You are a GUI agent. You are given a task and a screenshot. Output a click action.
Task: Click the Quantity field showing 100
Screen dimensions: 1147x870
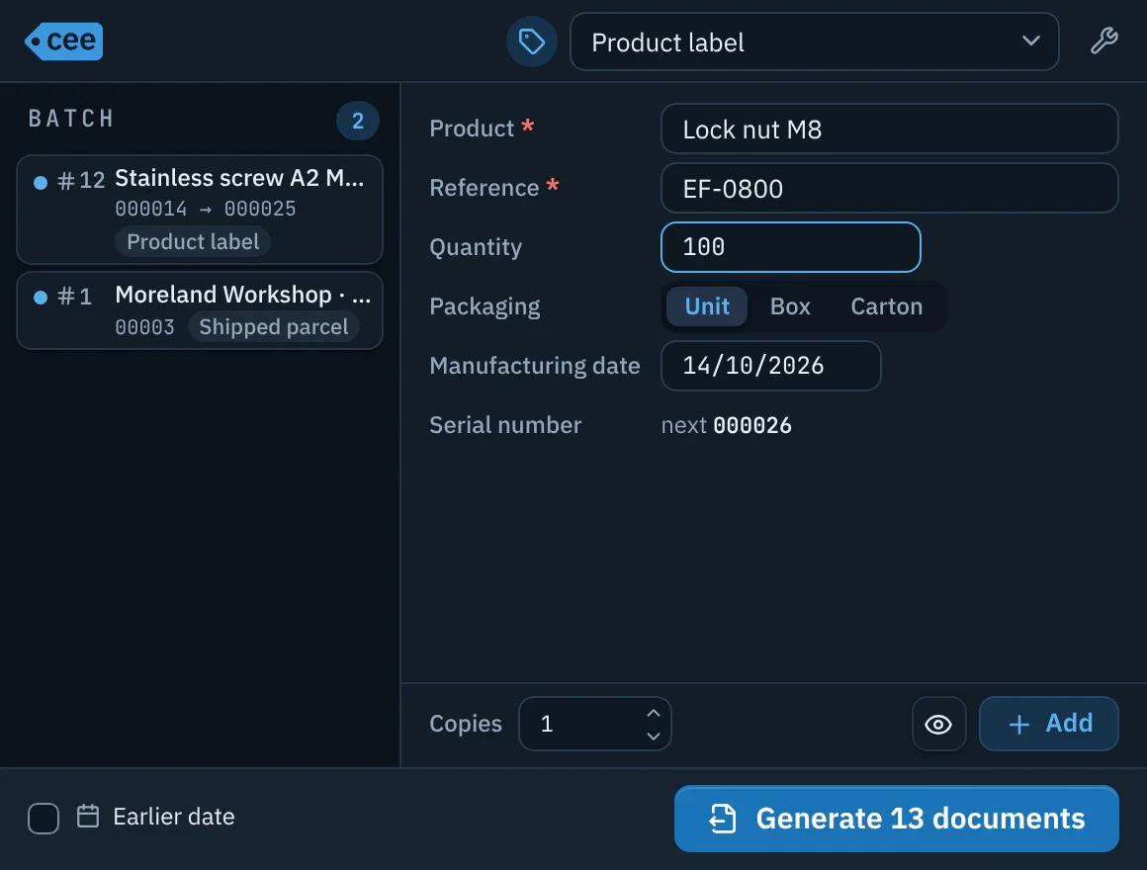[x=791, y=247]
